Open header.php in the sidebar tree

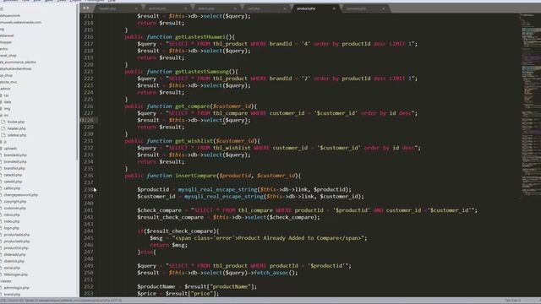click(17, 128)
